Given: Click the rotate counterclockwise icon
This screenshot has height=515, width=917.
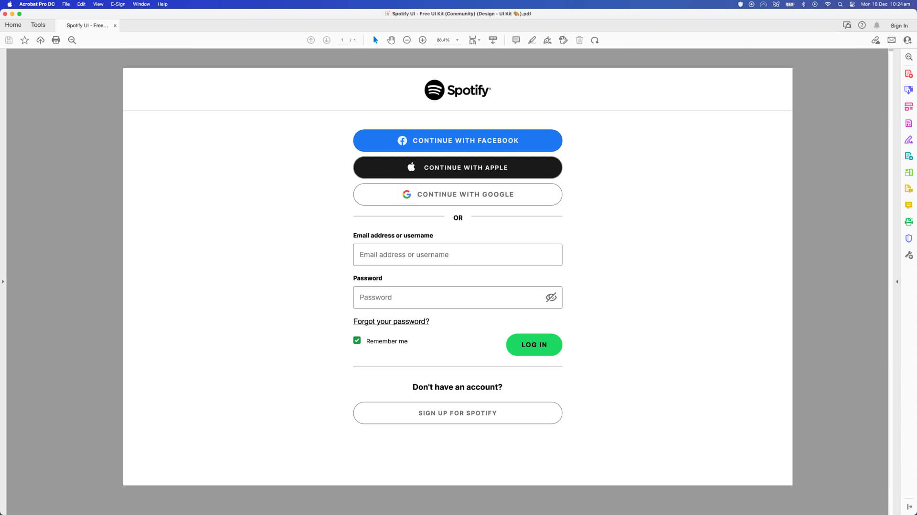Looking at the screenshot, I should pyautogui.click(x=595, y=40).
